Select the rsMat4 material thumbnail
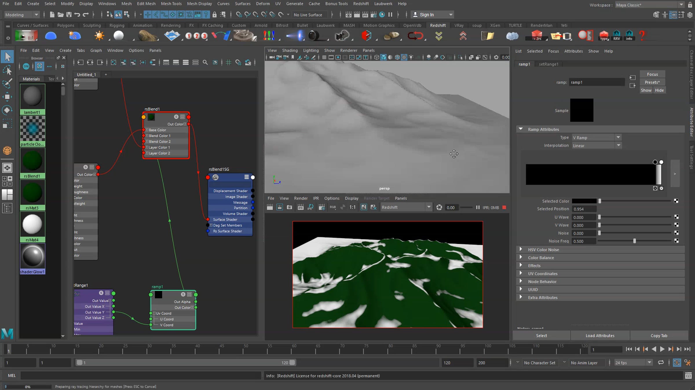This screenshot has width=695, height=390. pyautogui.click(x=32, y=227)
